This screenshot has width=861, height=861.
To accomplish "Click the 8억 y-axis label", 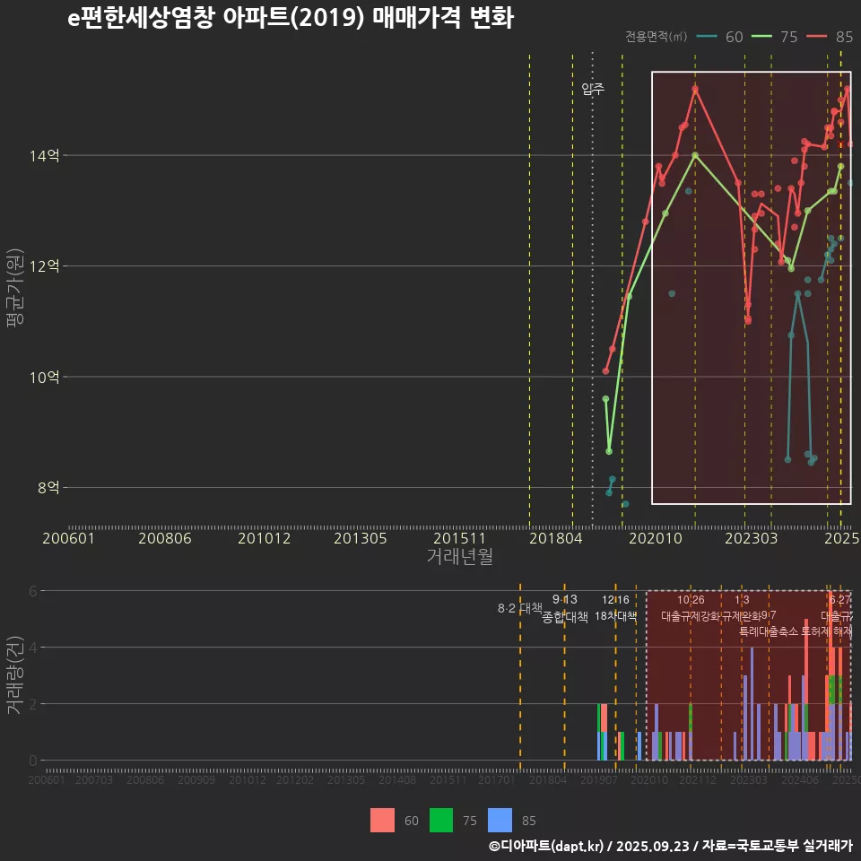I will point(48,488).
